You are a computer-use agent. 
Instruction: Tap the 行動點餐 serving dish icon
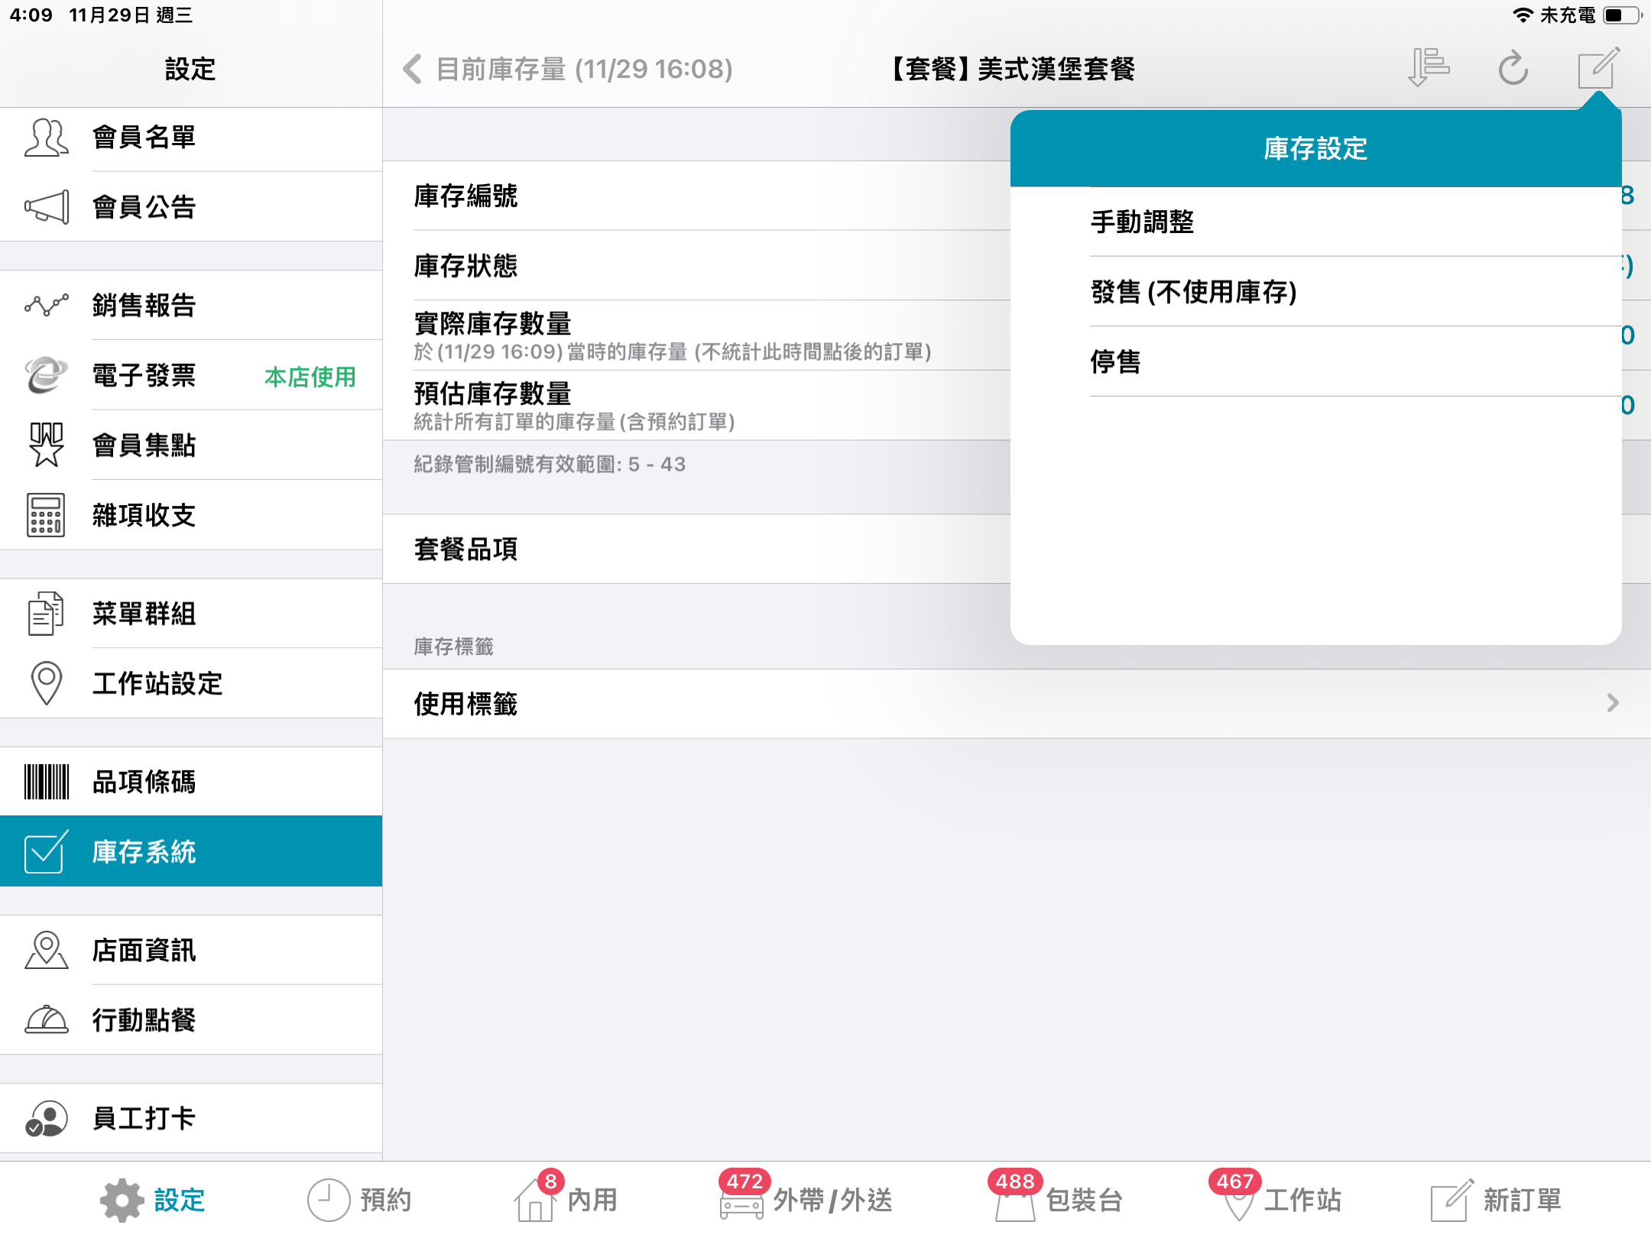46,1019
